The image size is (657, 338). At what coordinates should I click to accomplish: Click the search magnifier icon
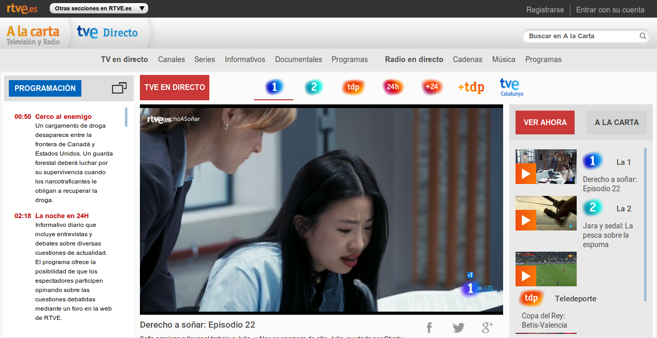[x=643, y=36]
